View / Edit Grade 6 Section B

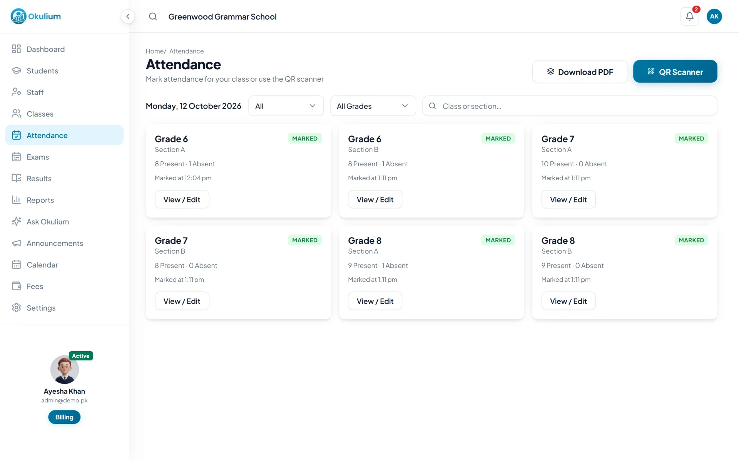[x=375, y=199]
